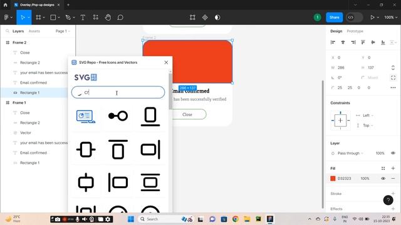
Task: Search layers with magnifier icon
Action: click(x=8, y=31)
